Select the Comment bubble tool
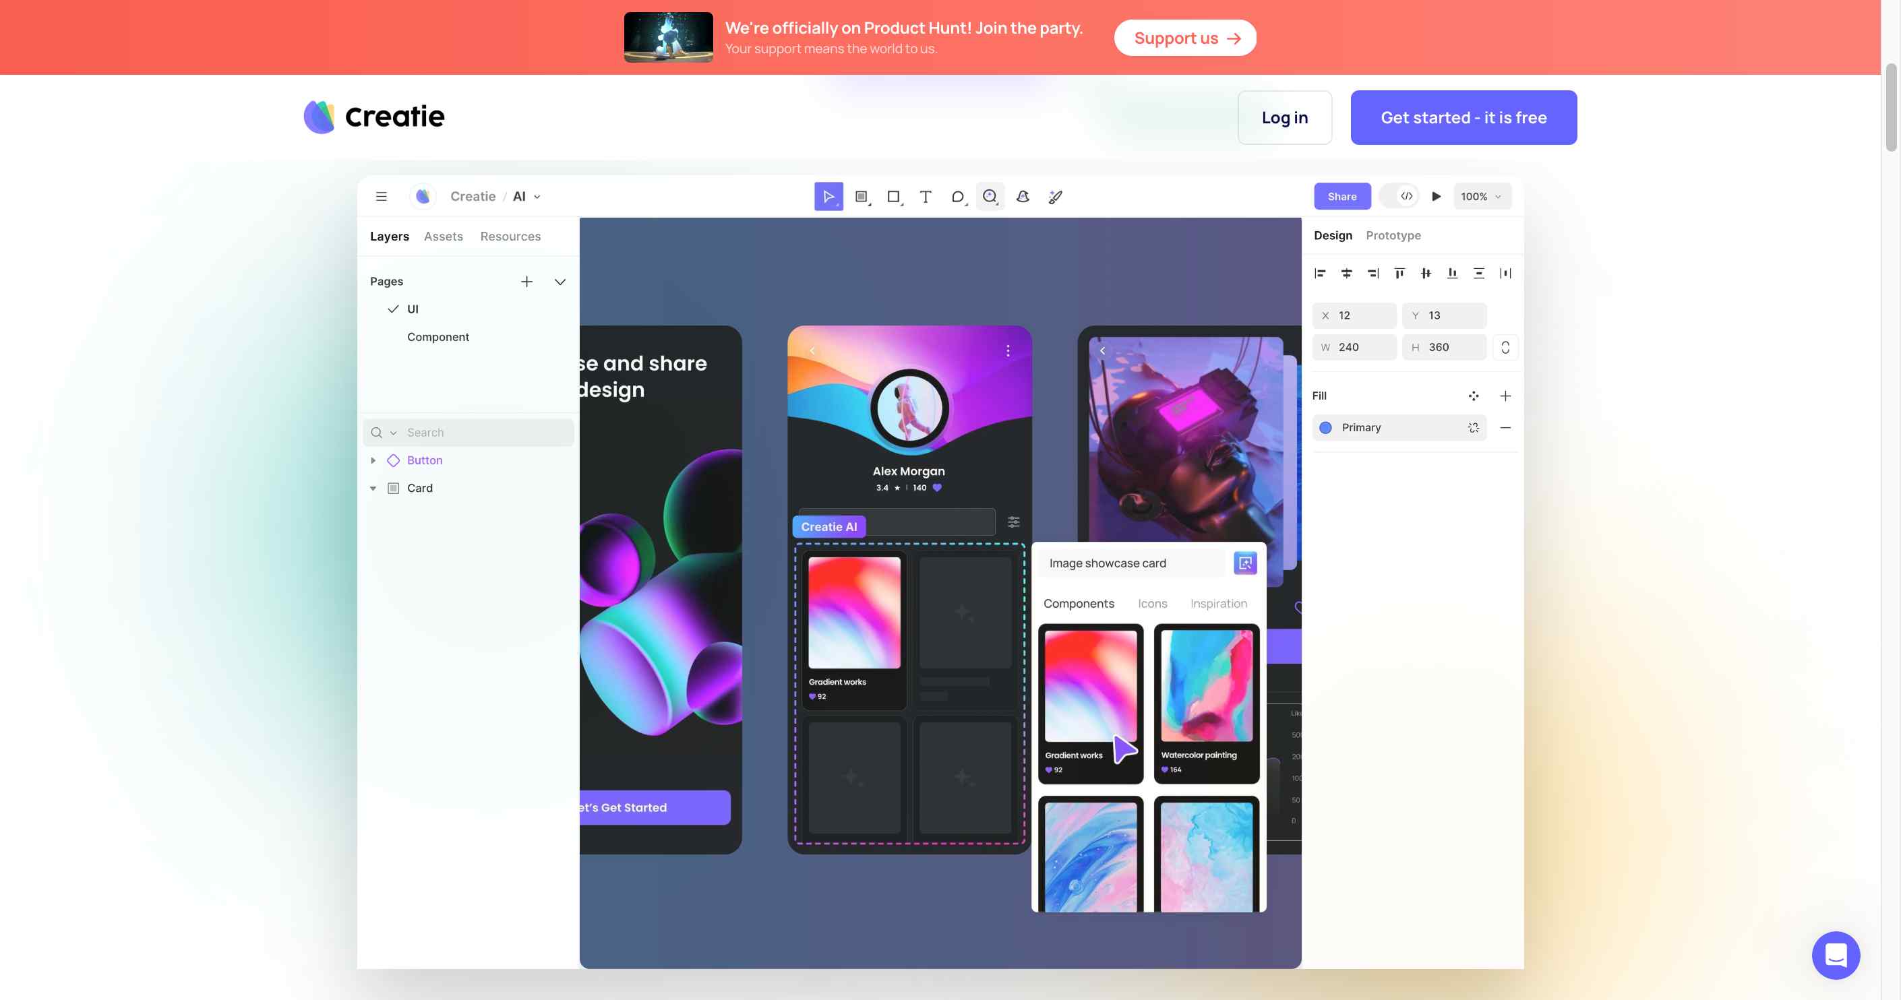 (x=957, y=196)
